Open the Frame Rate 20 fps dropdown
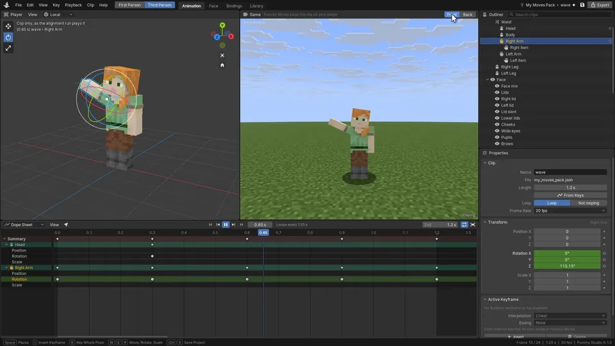This screenshot has height=346, width=615. (570, 211)
